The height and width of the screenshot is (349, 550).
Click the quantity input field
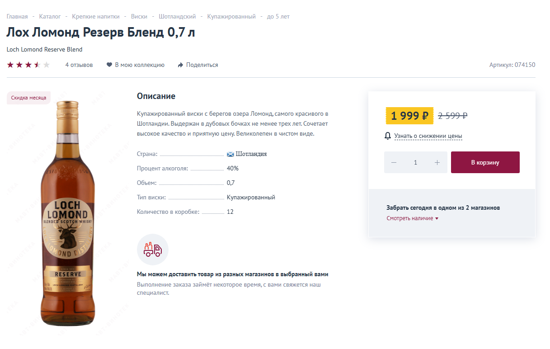pos(415,162)
